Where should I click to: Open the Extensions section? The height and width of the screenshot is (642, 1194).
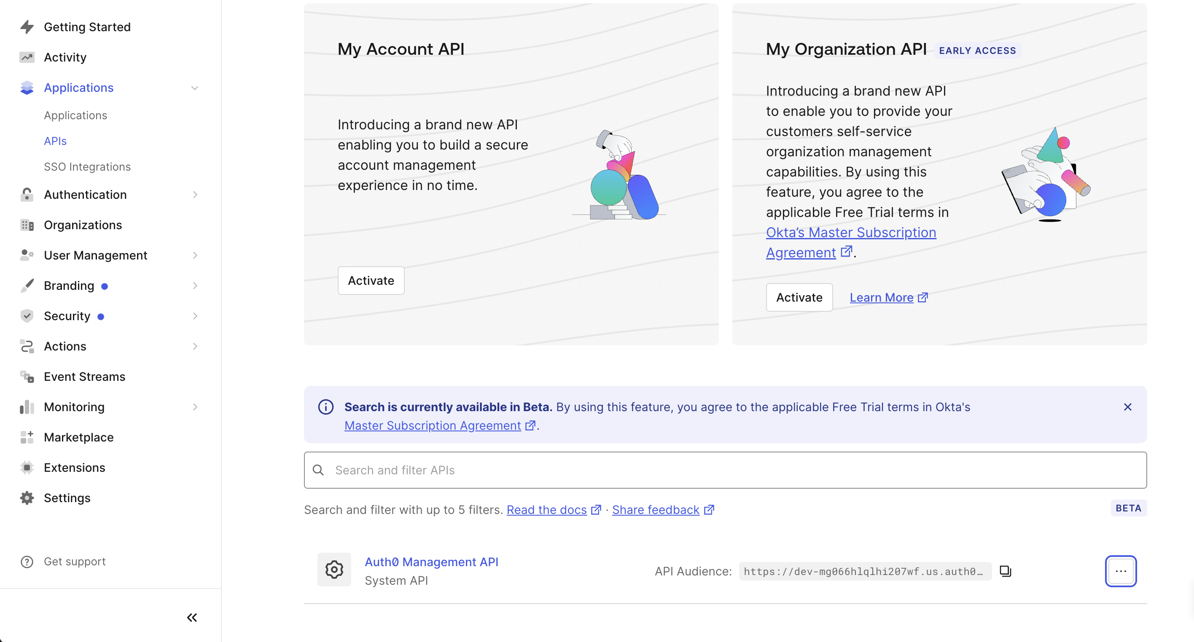click(x=75, y=468)
